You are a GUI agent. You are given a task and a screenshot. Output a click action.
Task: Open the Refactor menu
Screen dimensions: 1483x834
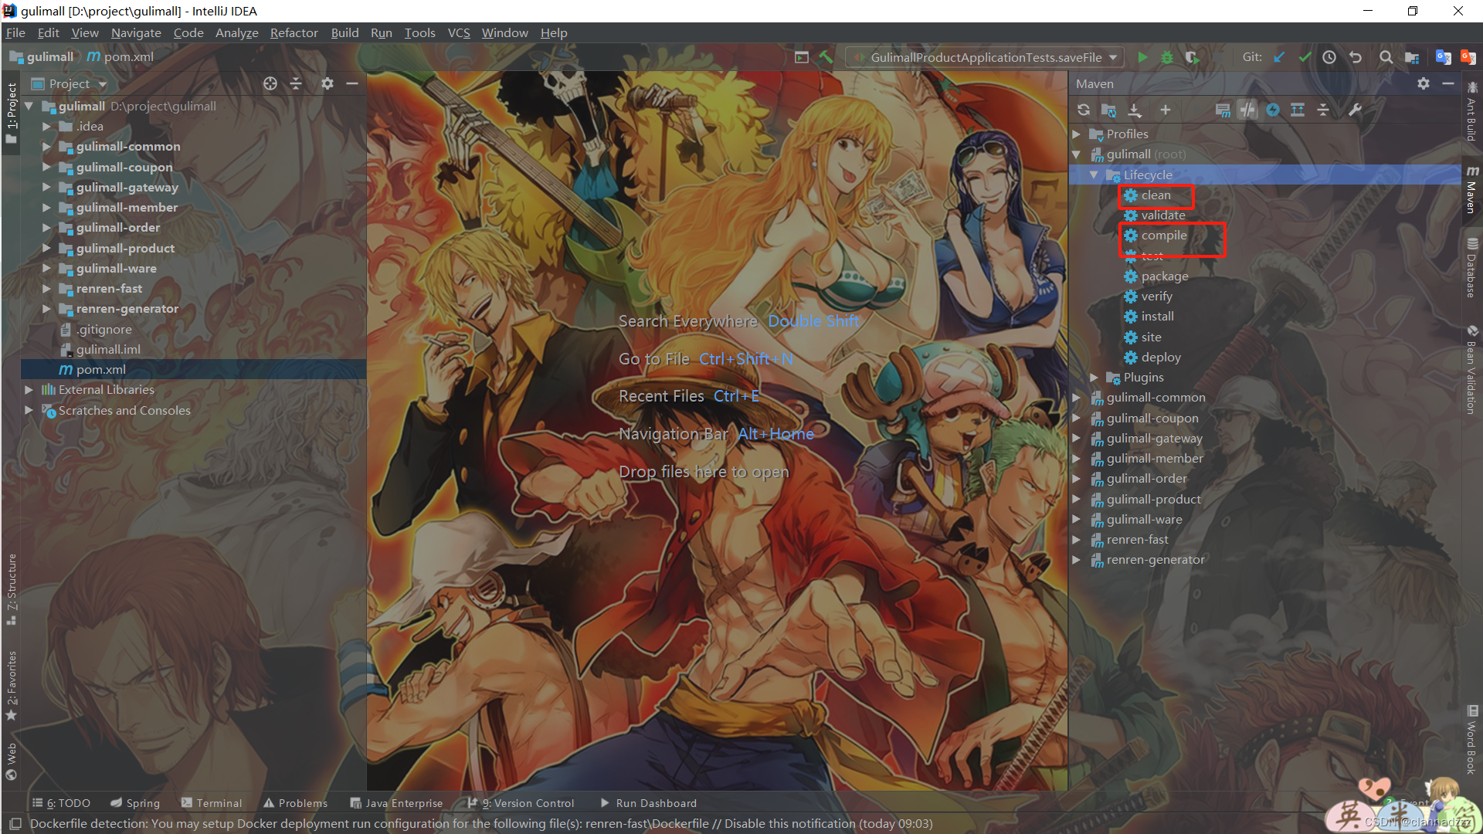pos(294,32)
